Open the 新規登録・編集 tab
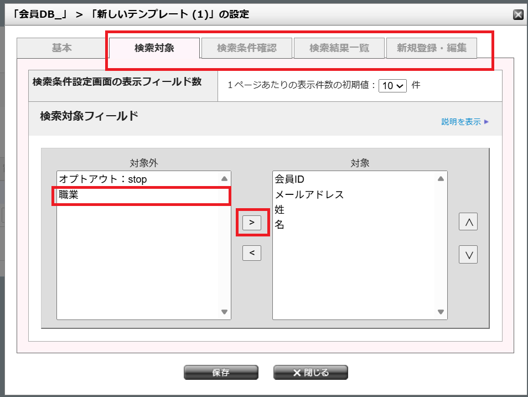The image size is (528, 397). click(432, 48)
